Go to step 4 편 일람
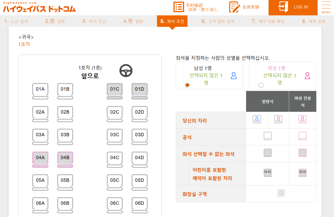Viewport: 334px width, 217px height. (x=133, y=21)
